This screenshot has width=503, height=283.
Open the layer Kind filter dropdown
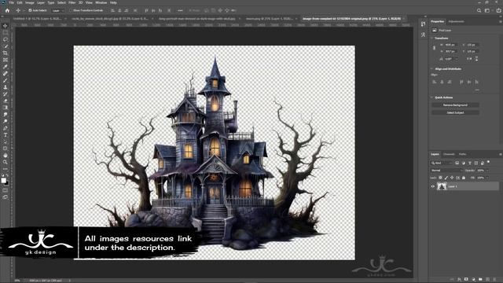tap(441, 163)
